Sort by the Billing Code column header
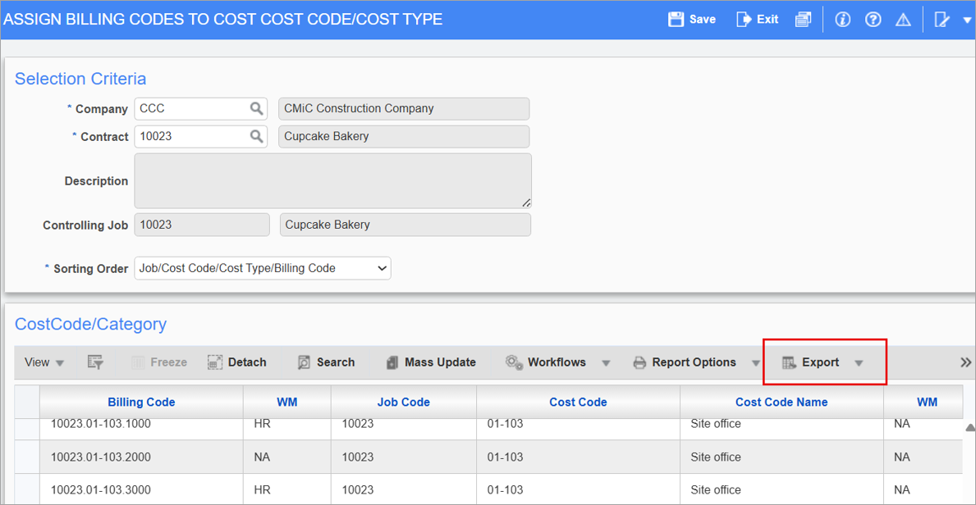976x505 pixels. tap(141, 402)
